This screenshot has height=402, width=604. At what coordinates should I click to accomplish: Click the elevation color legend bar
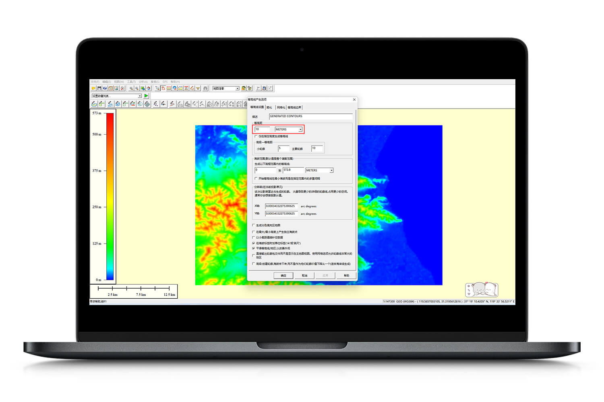click(x=110, y=197)
